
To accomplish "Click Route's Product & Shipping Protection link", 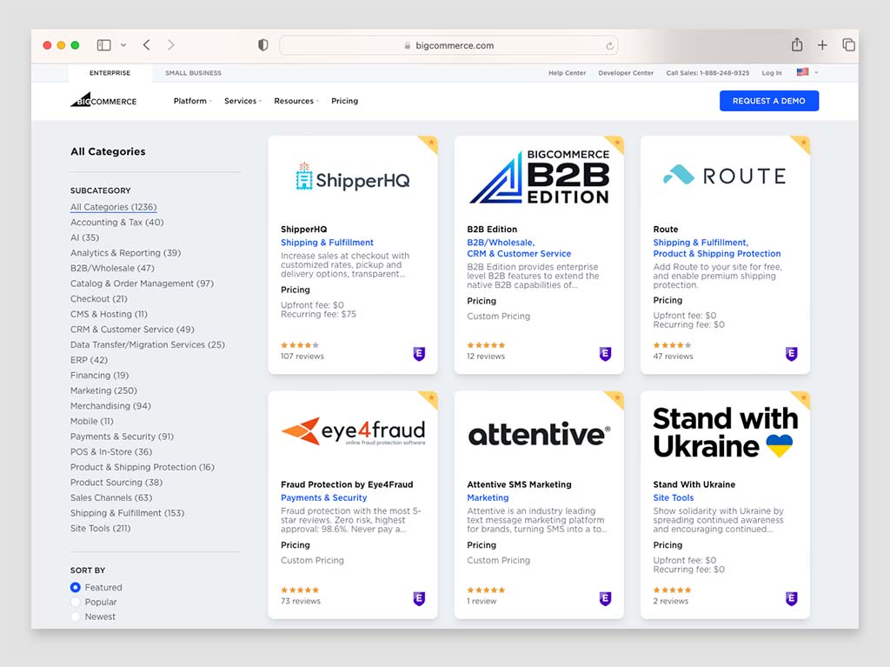I will click(717, 253).
